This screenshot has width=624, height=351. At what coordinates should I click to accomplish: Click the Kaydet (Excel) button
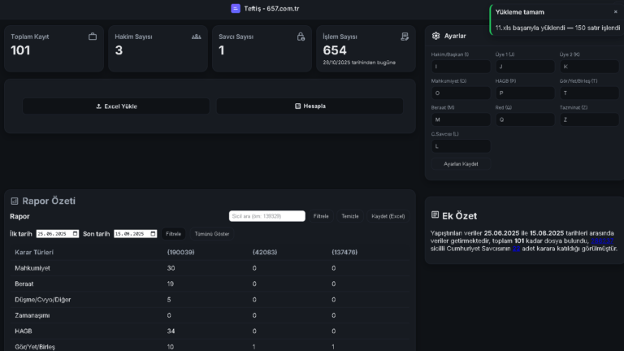pyautogui.click(x=388, y=216)
